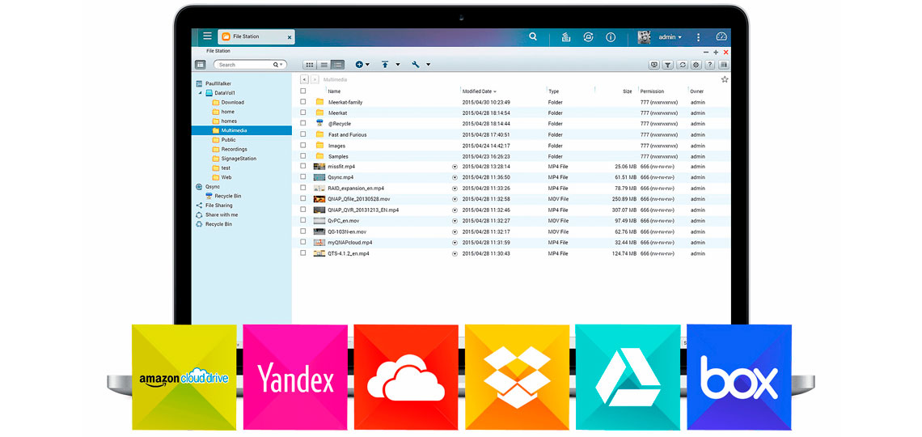Open the three-dot more options menu
The width and height of the screenshot is (922, 437).
point(698,37)
